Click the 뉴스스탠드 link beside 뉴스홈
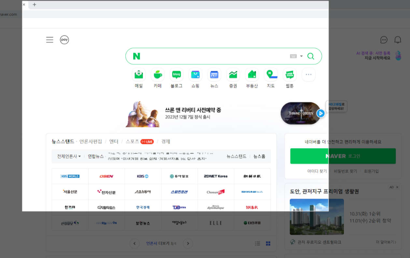 coord(236,156)
